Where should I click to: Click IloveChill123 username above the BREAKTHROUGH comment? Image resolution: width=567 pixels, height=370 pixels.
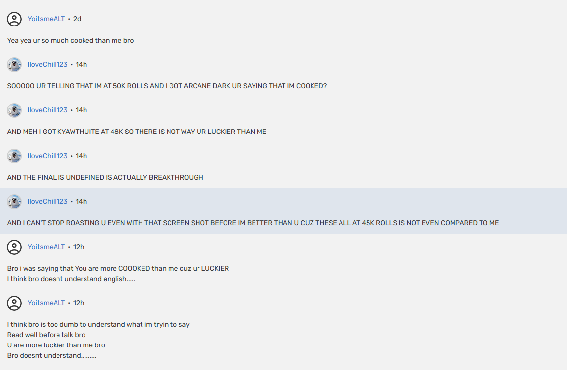tap(48, 156)
